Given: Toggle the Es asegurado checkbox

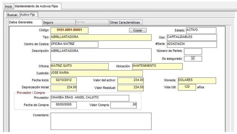Looking at the screenshot, I should click(x=193, y=58).
